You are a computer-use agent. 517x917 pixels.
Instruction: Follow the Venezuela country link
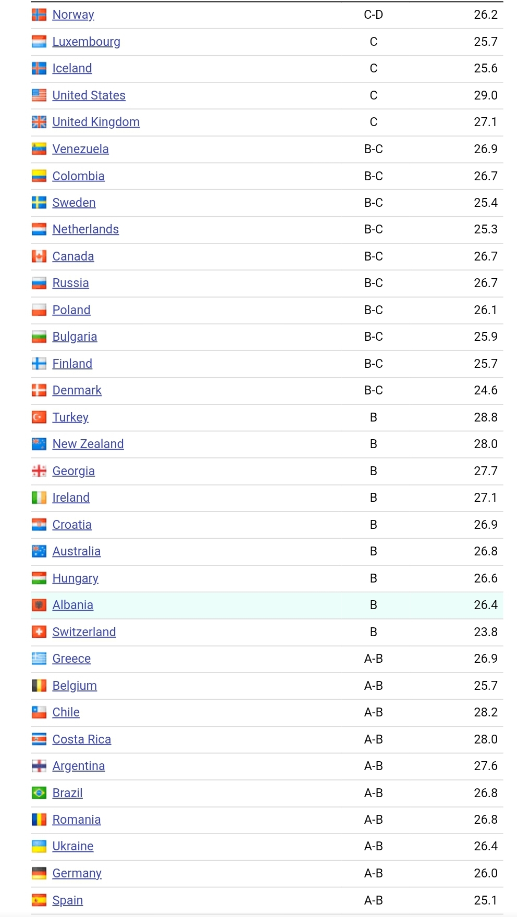(81, 149)
